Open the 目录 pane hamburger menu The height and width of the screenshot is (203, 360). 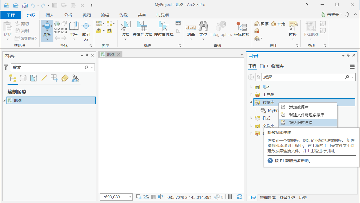click(352, 67)
